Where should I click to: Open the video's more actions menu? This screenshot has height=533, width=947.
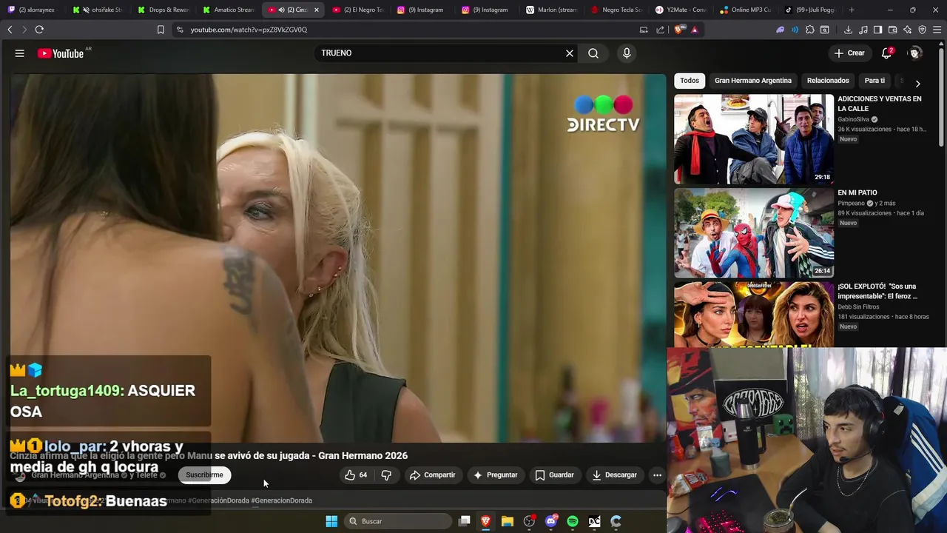point(657,475)
